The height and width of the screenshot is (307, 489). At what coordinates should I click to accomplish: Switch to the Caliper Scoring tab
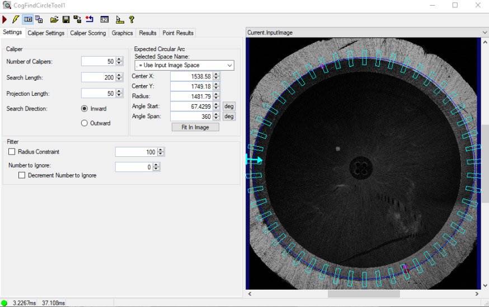point(88,33)
